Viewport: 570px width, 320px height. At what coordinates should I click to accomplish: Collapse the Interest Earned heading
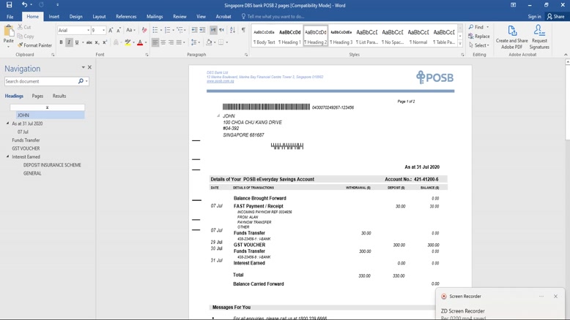click(x=7, y=156)
